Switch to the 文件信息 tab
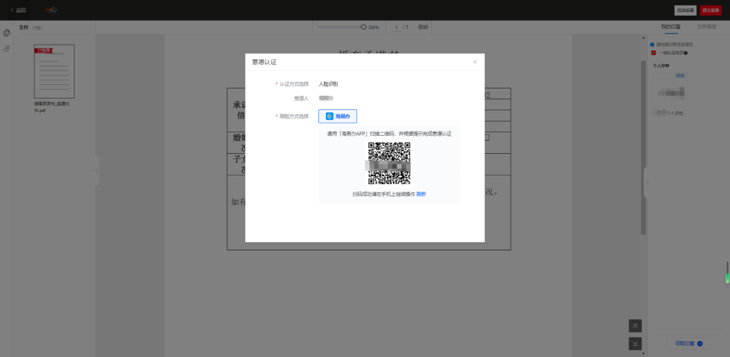The image size is (730, 357). pyautogui.click(x=707, y=27)
